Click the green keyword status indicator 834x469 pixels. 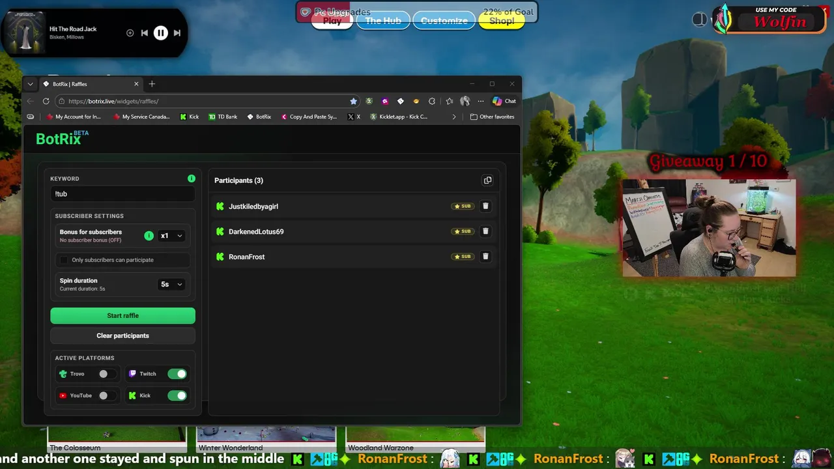(192, 178)
